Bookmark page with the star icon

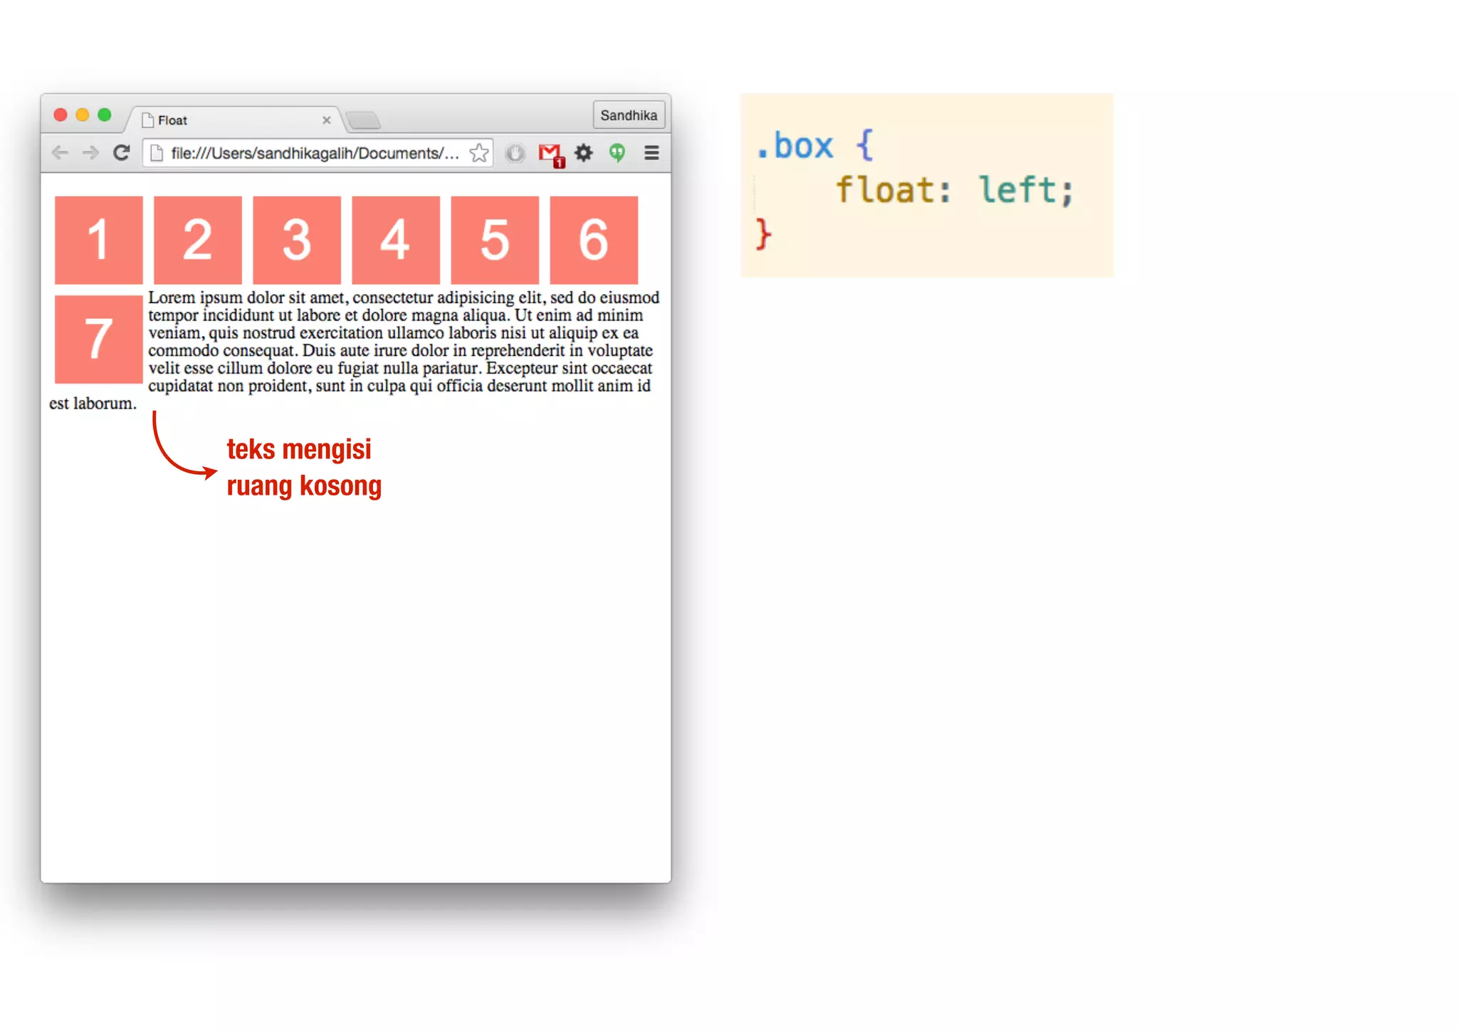(x=479, y=153)
